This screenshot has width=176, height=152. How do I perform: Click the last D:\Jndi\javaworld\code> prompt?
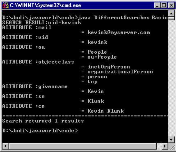[40, 131]
